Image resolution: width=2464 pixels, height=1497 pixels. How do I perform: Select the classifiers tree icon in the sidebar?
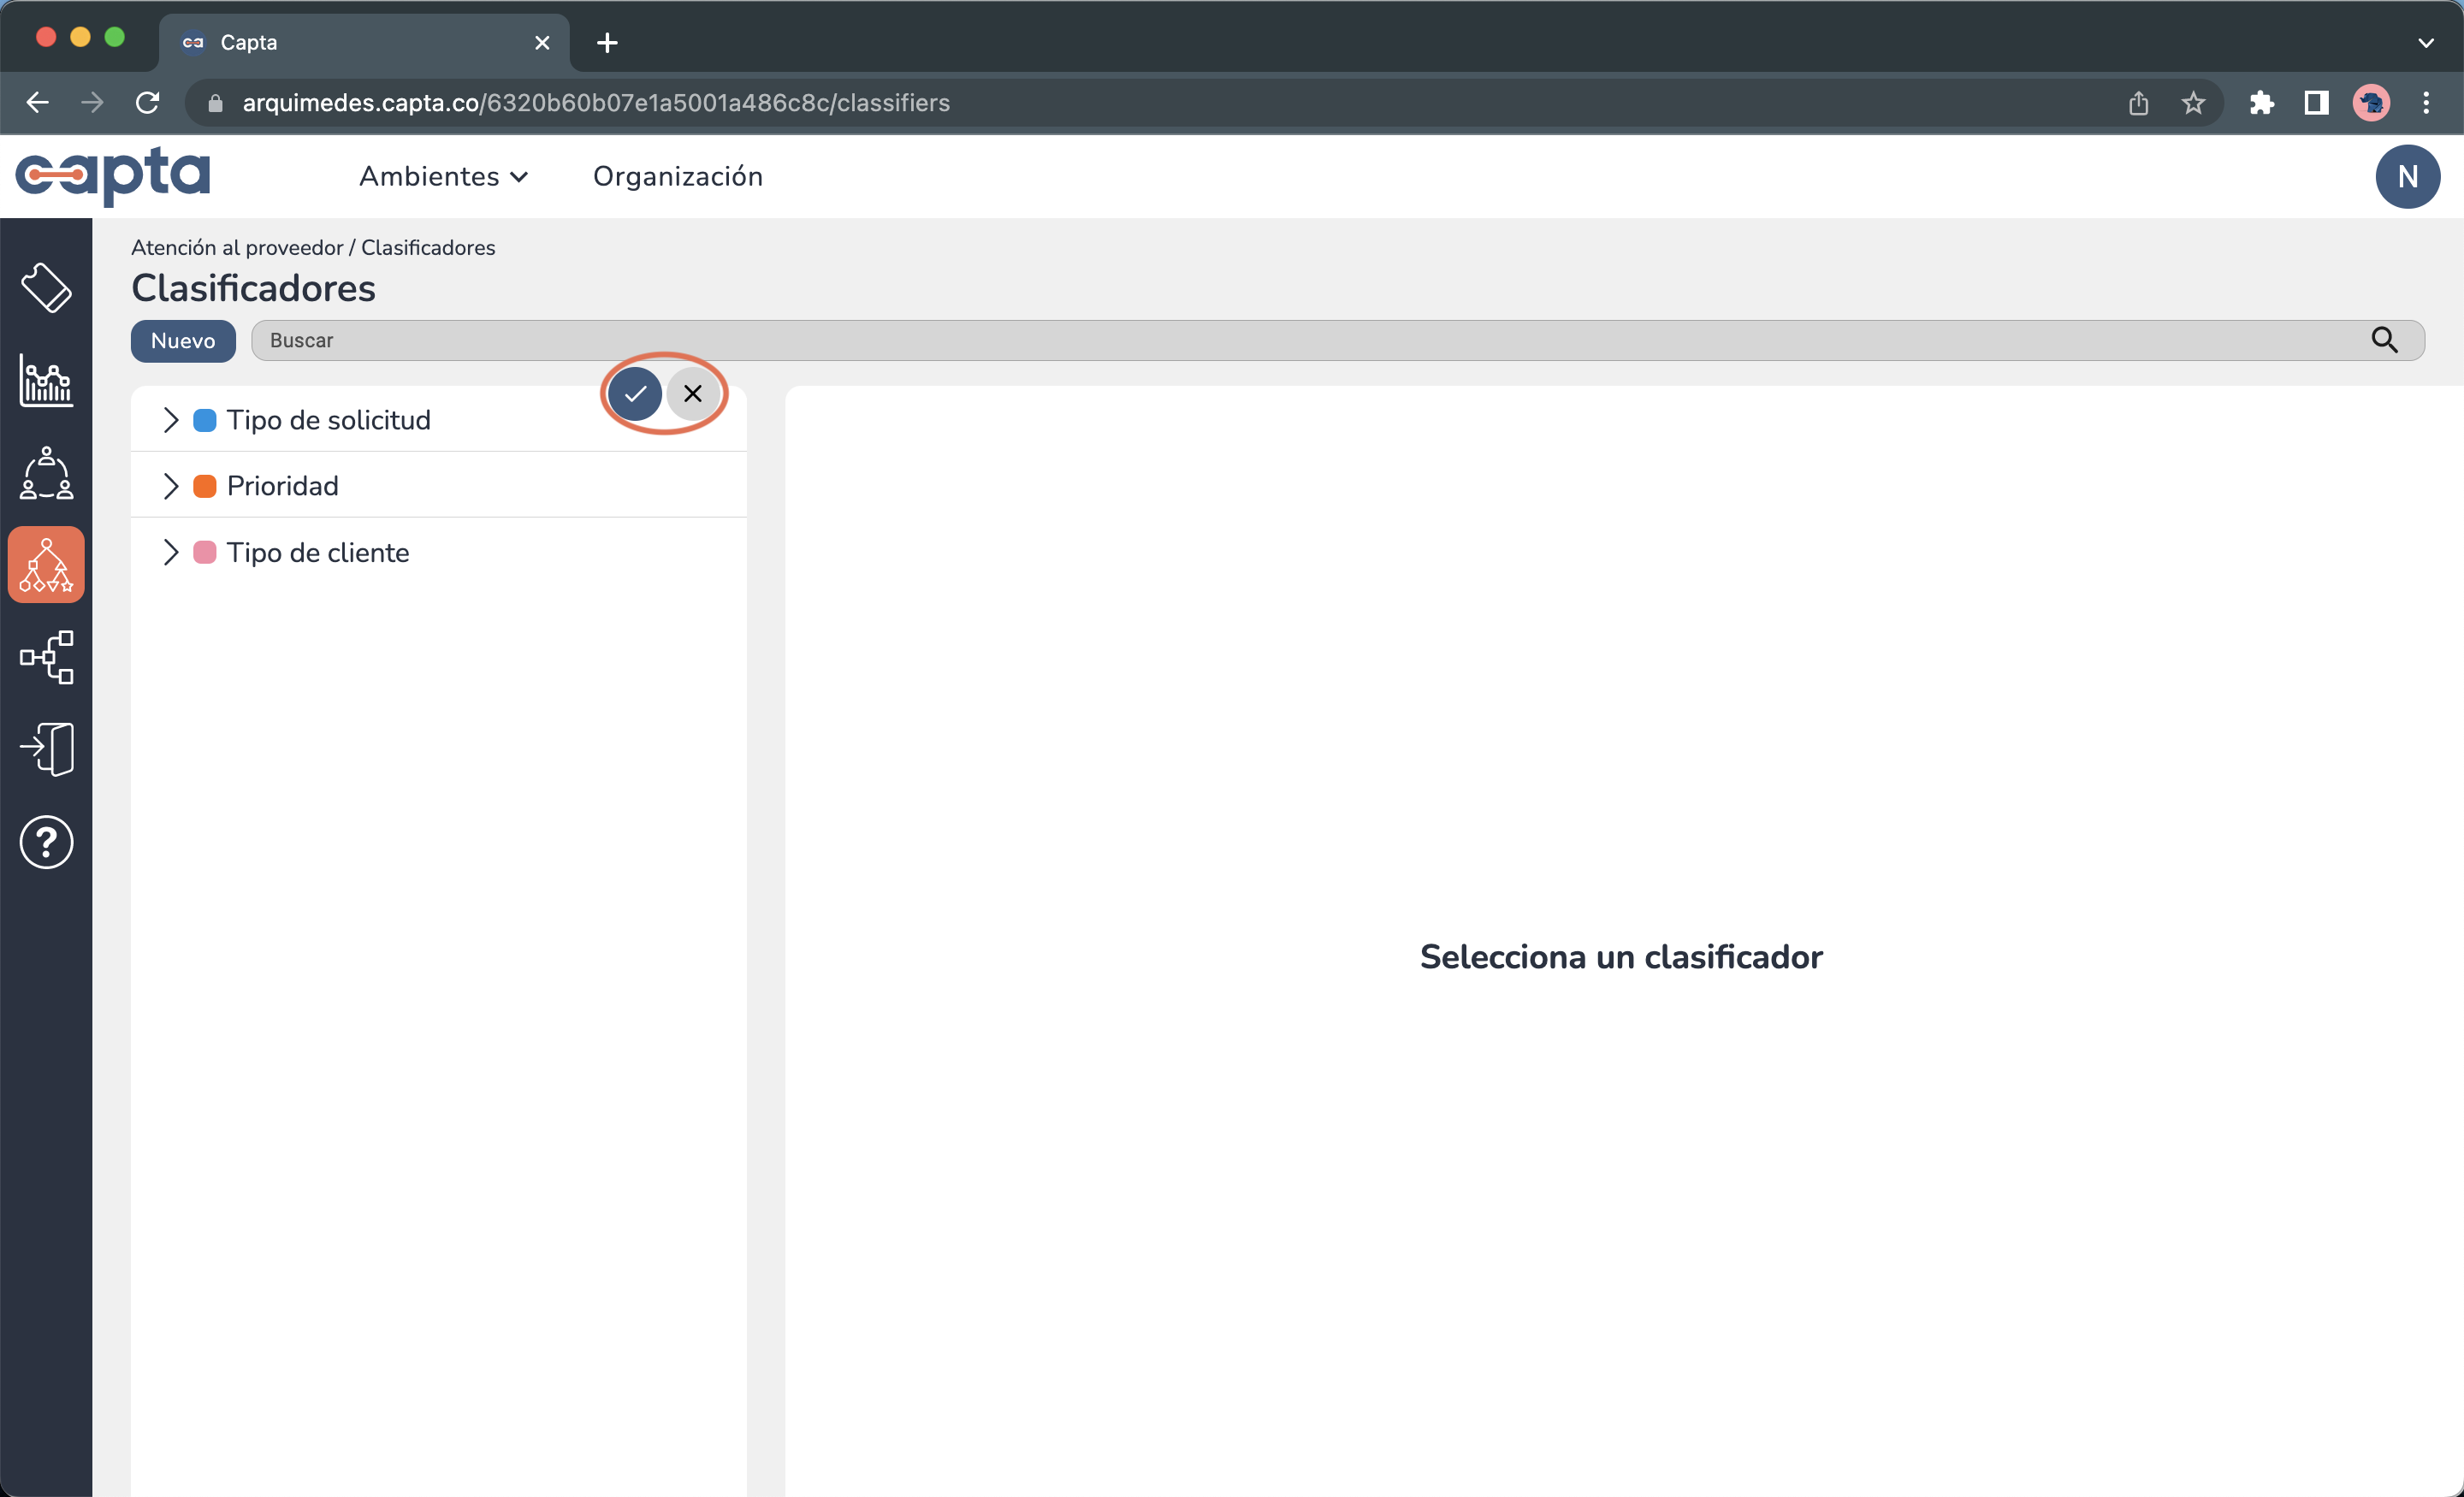click(46, 564)
